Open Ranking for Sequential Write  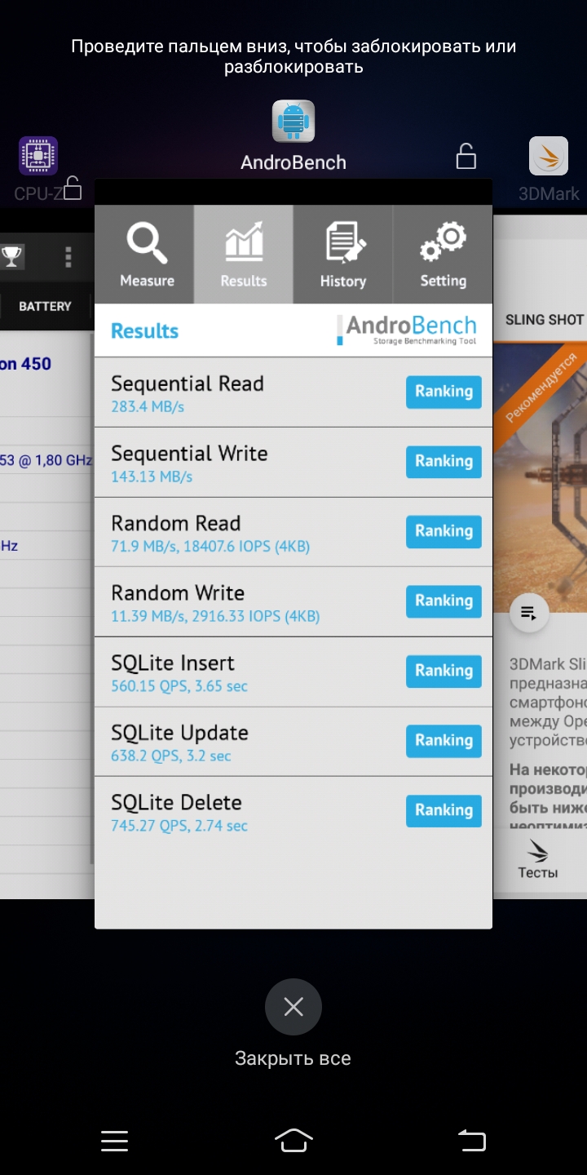tap(444, 462)
